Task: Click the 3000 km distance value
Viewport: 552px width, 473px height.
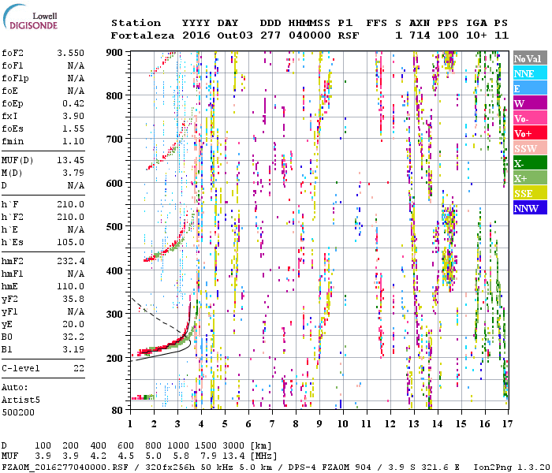Action: [233, 446]
